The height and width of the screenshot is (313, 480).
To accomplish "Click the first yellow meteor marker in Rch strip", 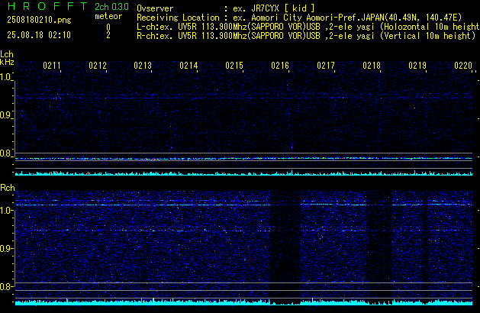I will click(x=153, y=302).
